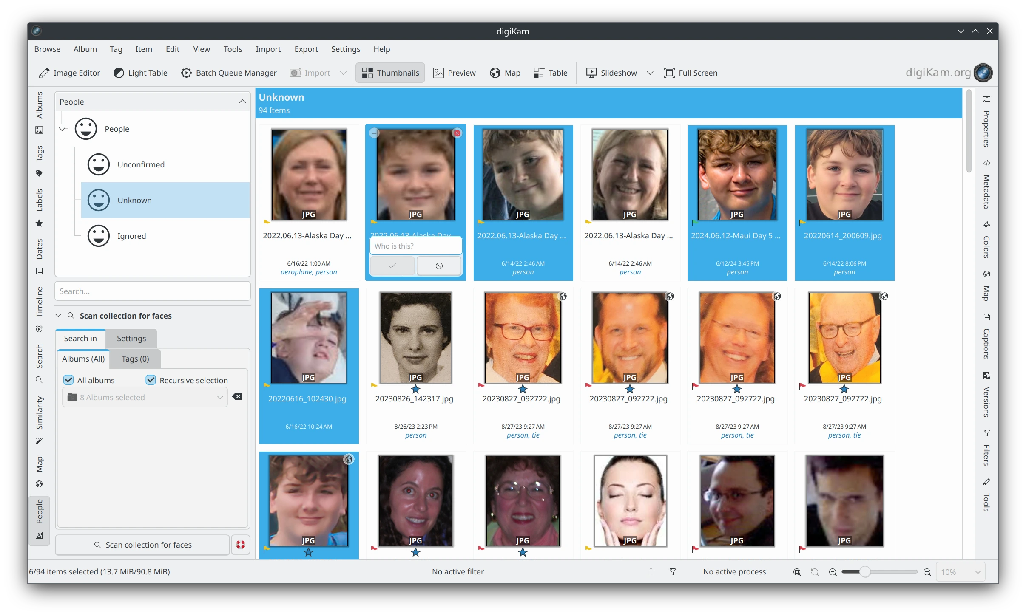The height and width of the screenshot is (616, 1026).
Task: Expand the Slideshow dropdown arrow
Action: click(x=650, y=73)
